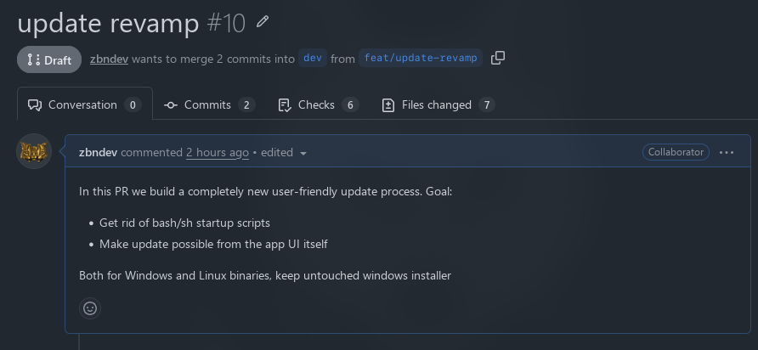Click the Collaborator label badge

coord(676,152)
